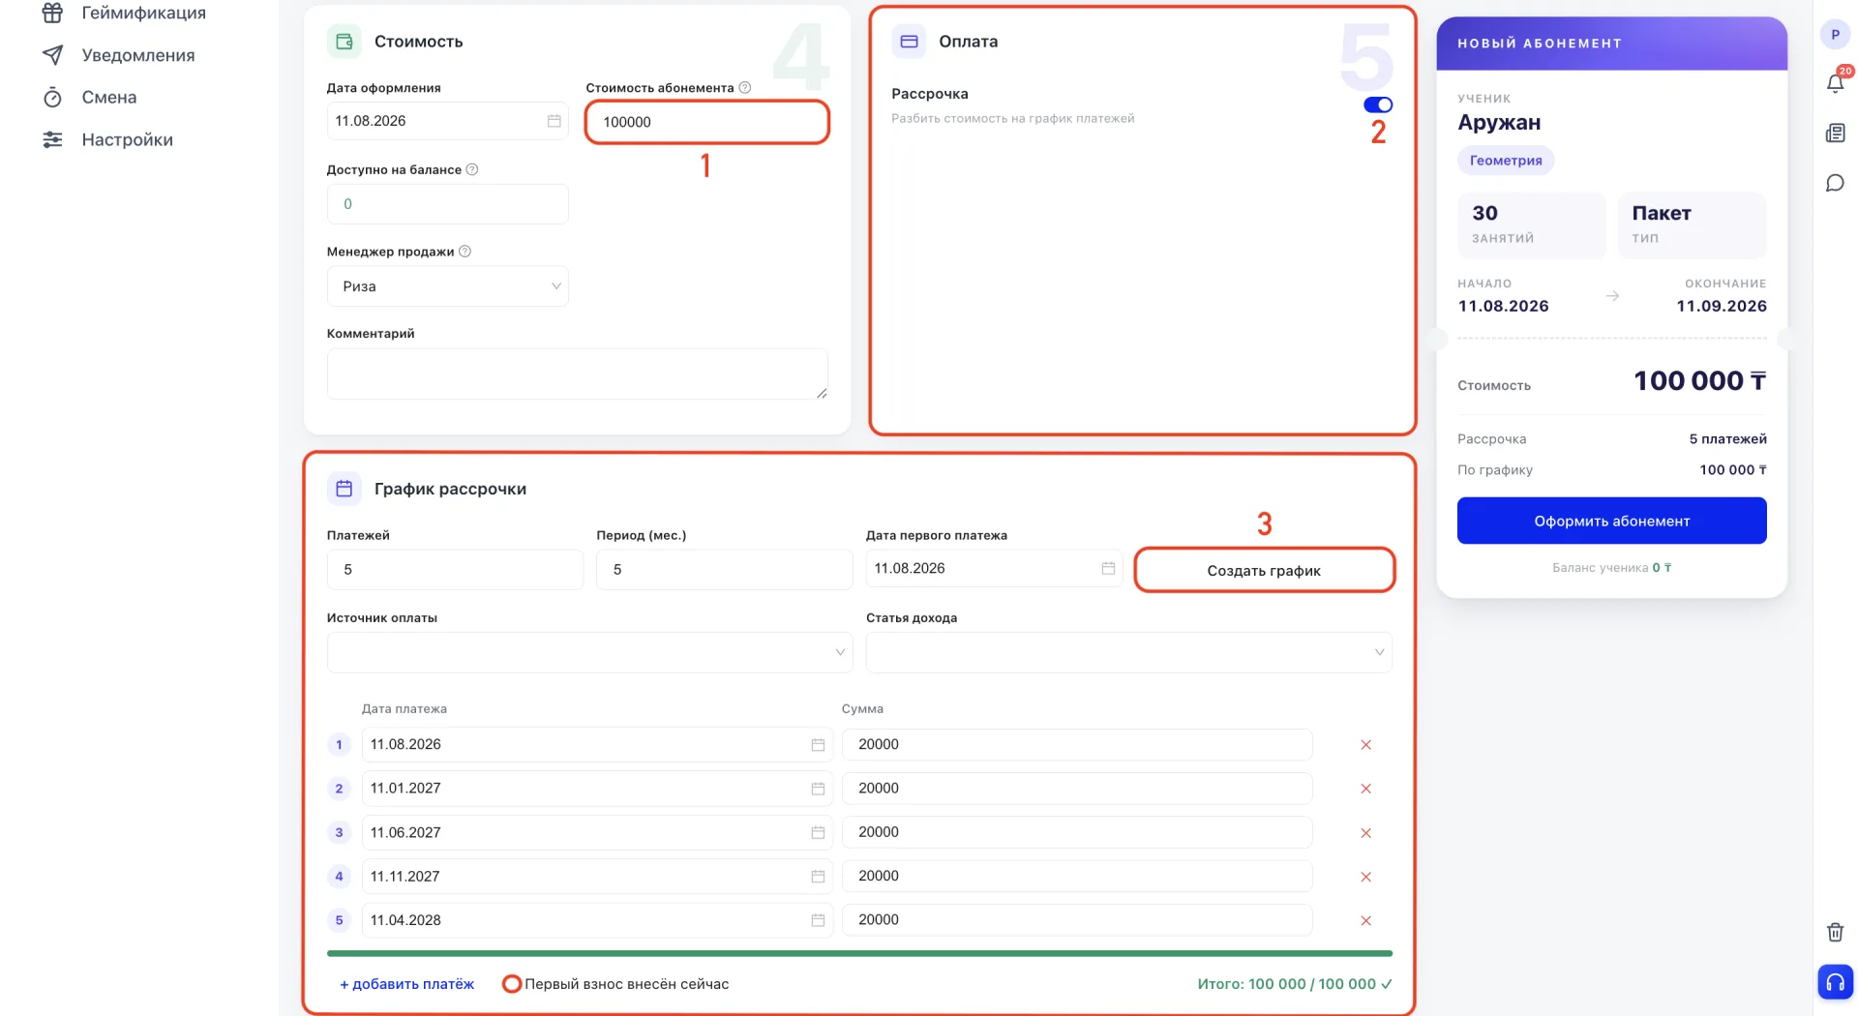This screenshot has width=1858, height=1016.
Task: Open the support headset button
Action: (x=1835, y=982)
